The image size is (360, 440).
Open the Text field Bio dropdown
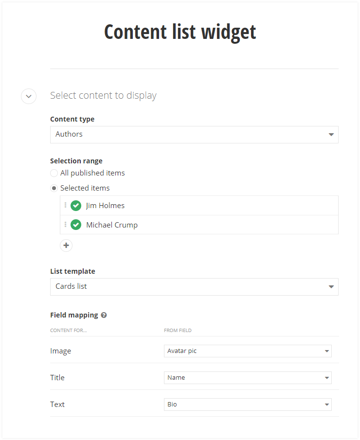tap(247, 405)
